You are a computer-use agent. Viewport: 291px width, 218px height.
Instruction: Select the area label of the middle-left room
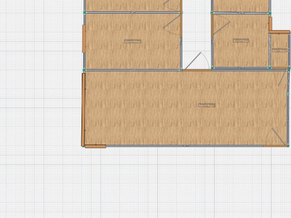tap(133, 41)
